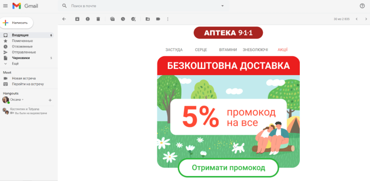
Task: Expand search options dropdown arrow
Action: (x=222, y=6)
